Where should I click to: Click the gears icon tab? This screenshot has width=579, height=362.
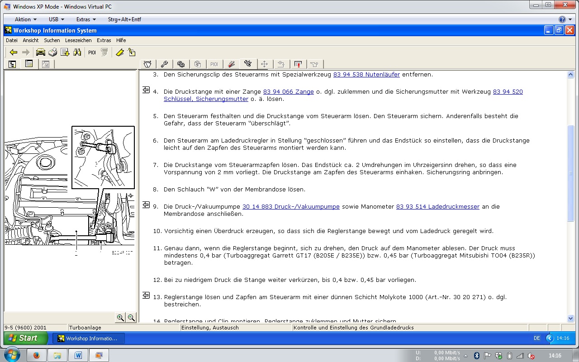point(181,64)
